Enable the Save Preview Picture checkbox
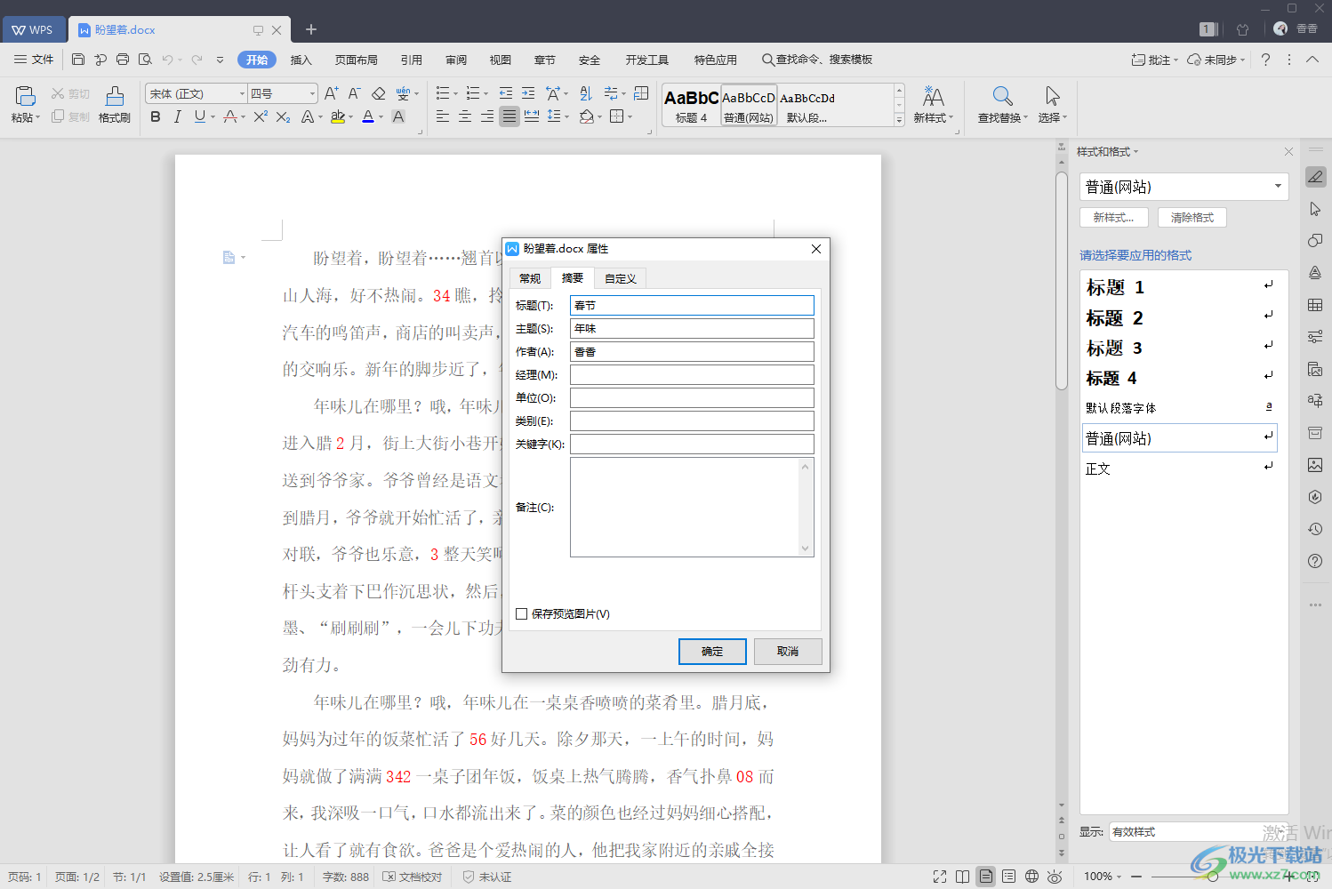 (x=522, y=613)
